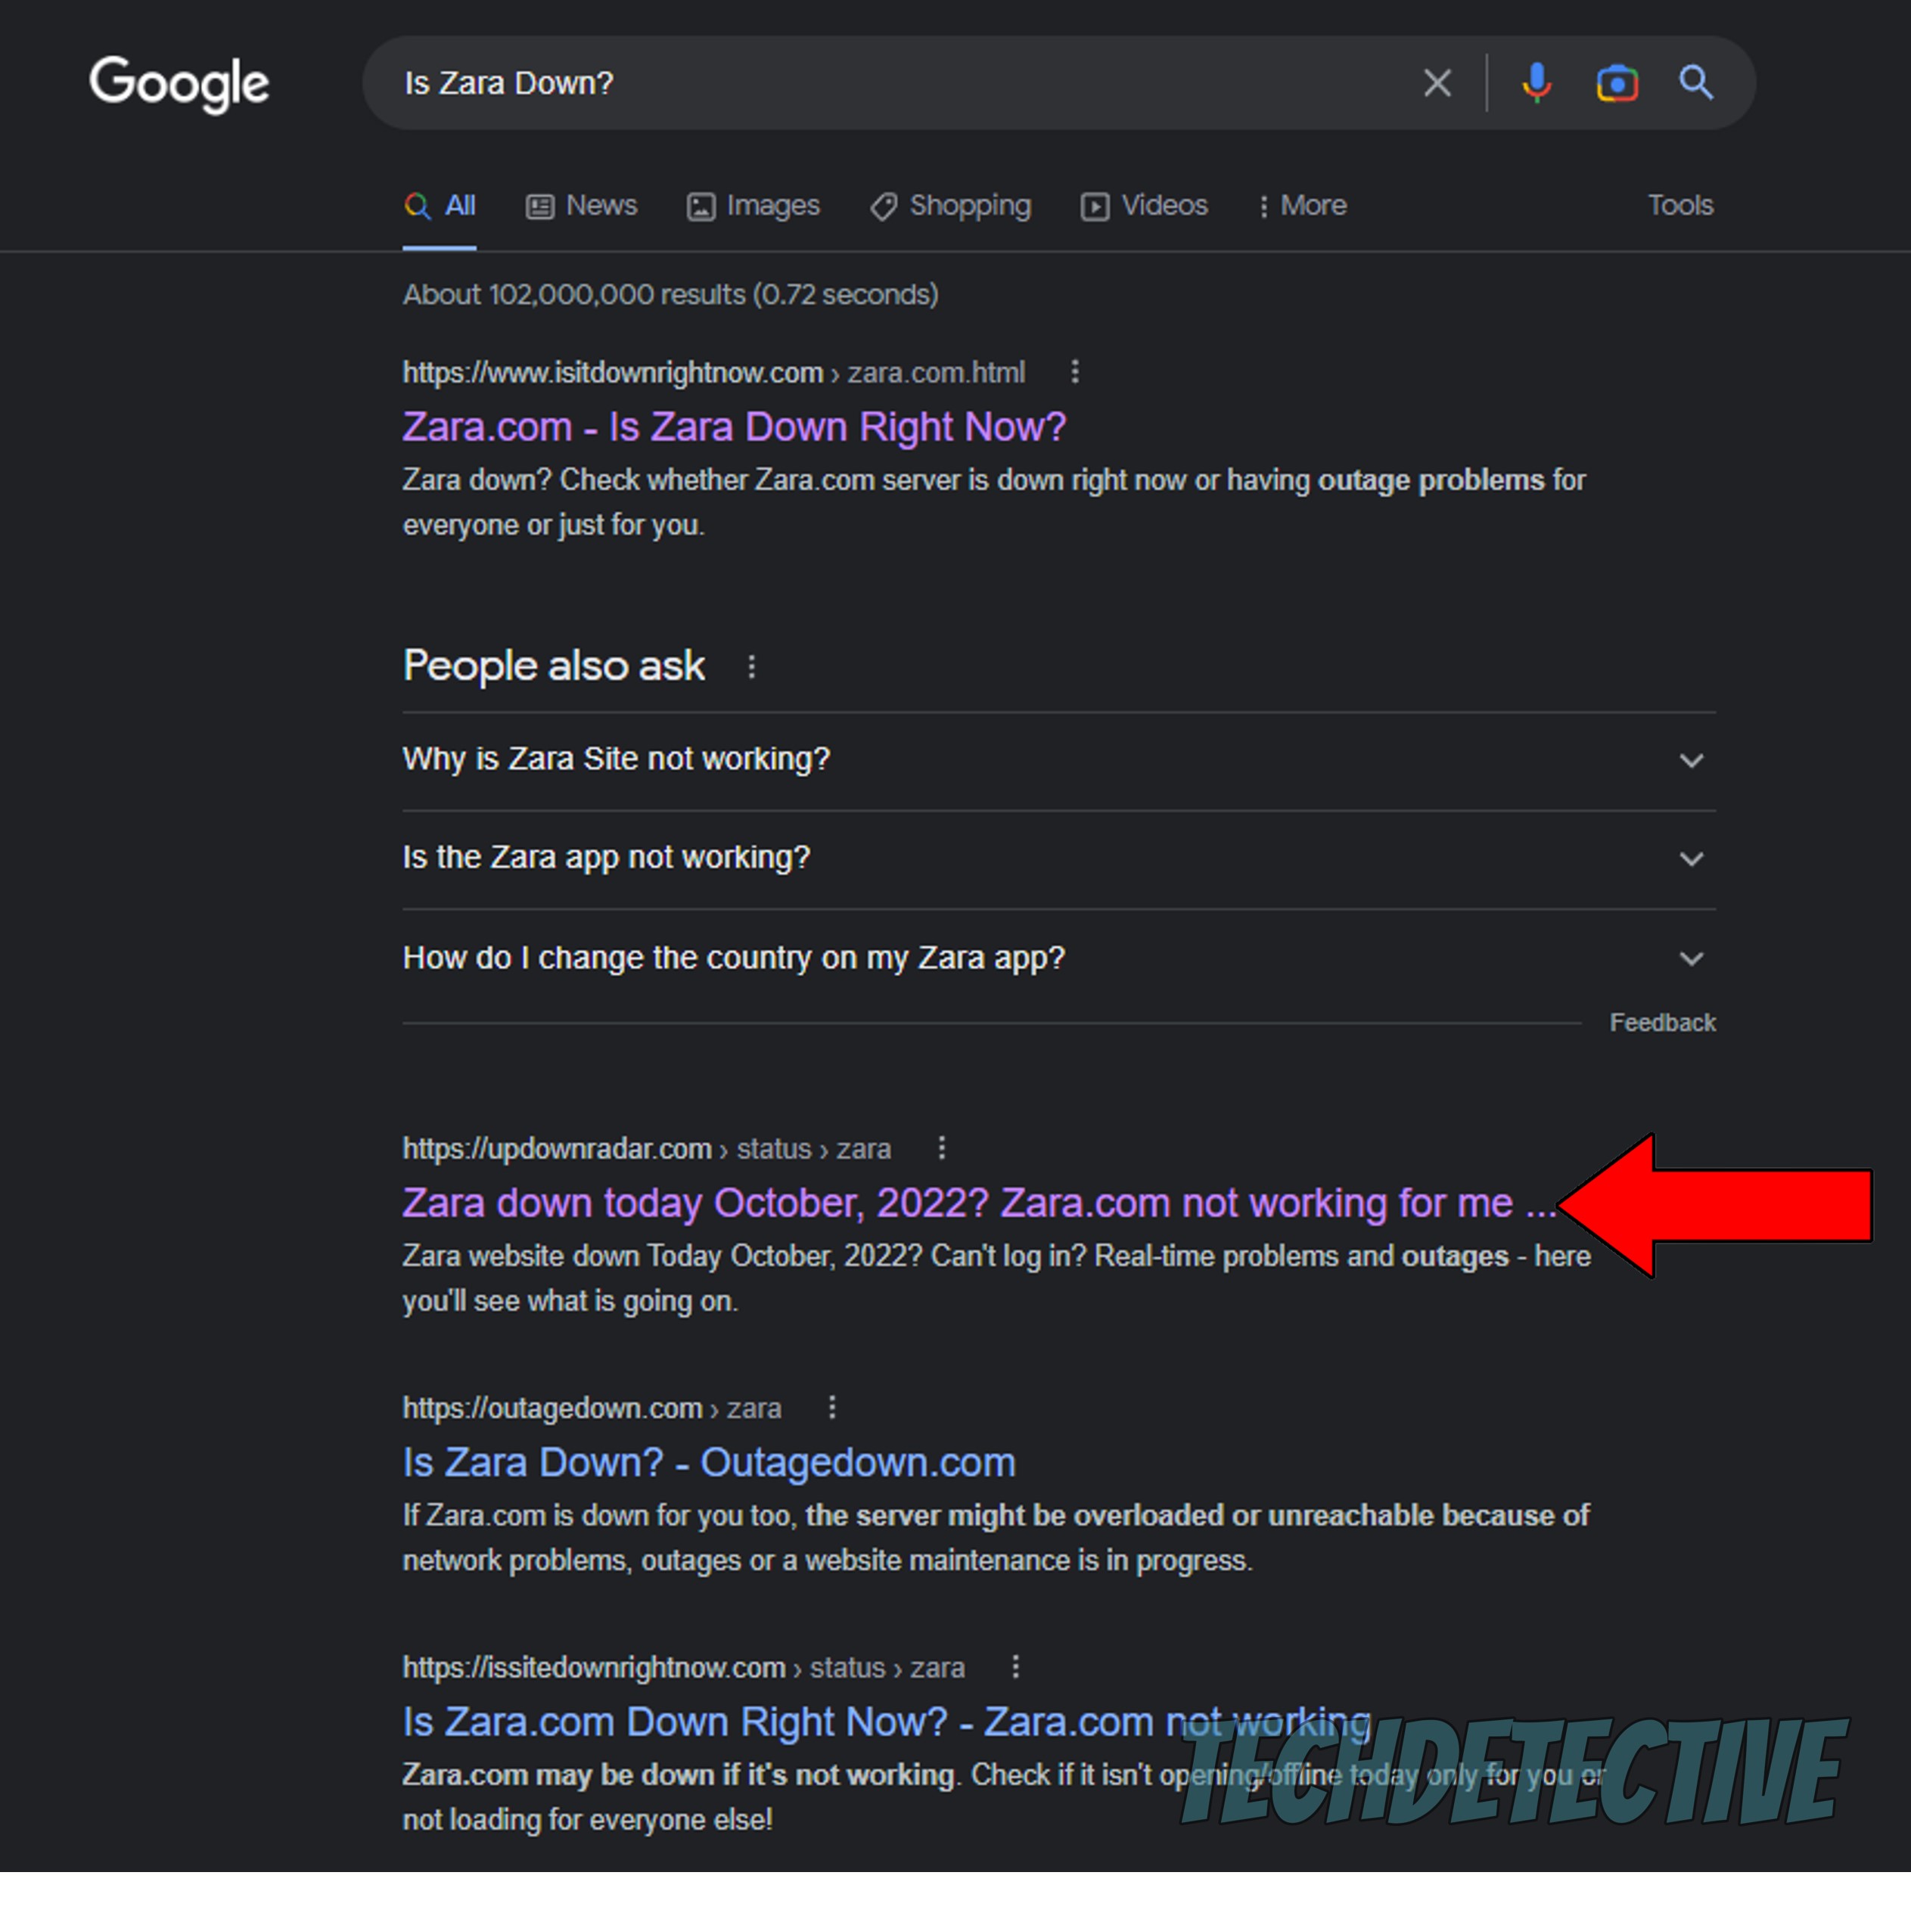Click inside the search query text field
Screen dimensions: 1911x1922
point(895,83)
